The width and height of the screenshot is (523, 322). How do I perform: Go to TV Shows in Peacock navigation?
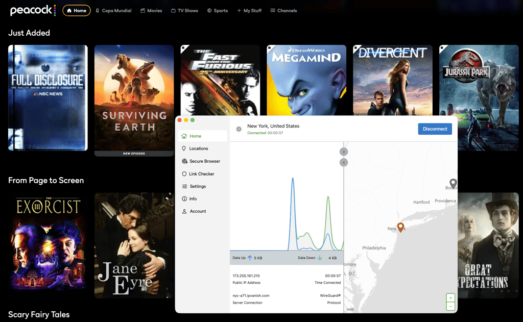184,11
